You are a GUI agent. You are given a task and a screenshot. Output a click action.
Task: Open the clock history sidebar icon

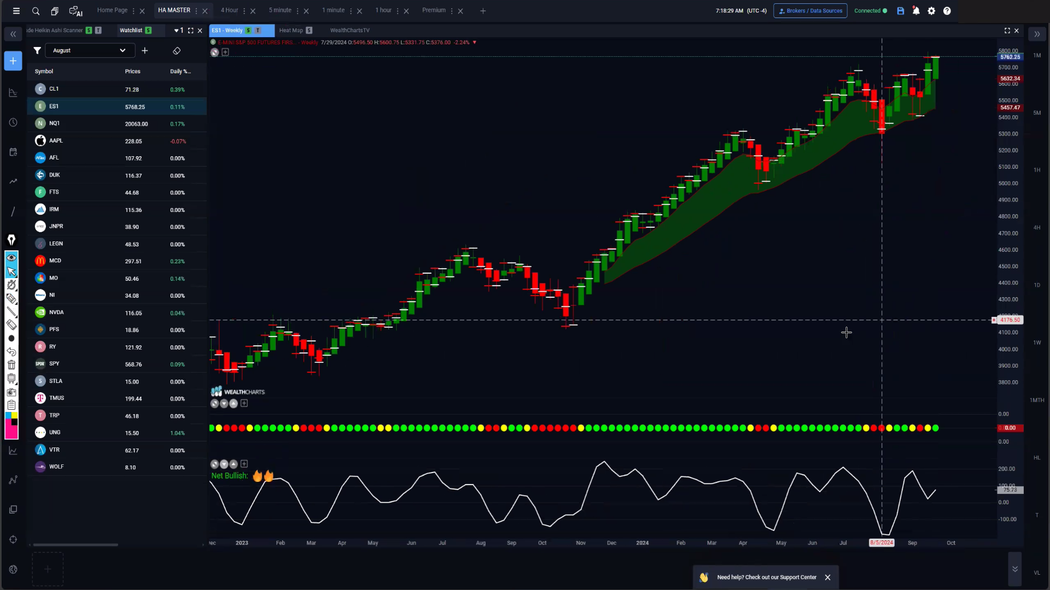13,122
